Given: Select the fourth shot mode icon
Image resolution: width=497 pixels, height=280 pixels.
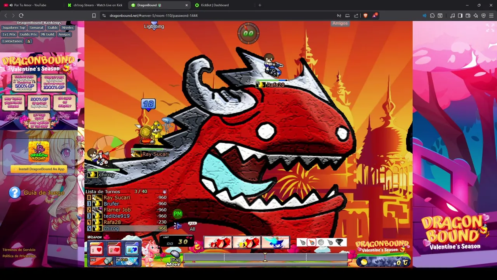Looking at the screenshot, I should 330,243.
